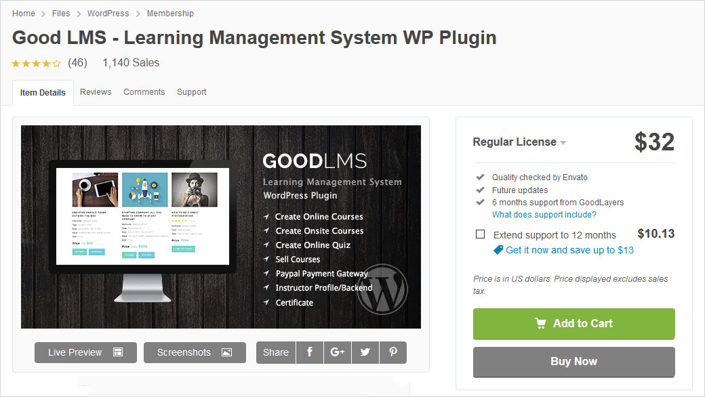This screenshot has width=705, height=397.
Task: Open 'What does support include?' link
Action: (x=544, y=215)
